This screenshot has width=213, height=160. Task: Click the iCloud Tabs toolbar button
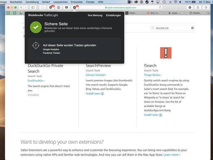[x=42, y=7]
